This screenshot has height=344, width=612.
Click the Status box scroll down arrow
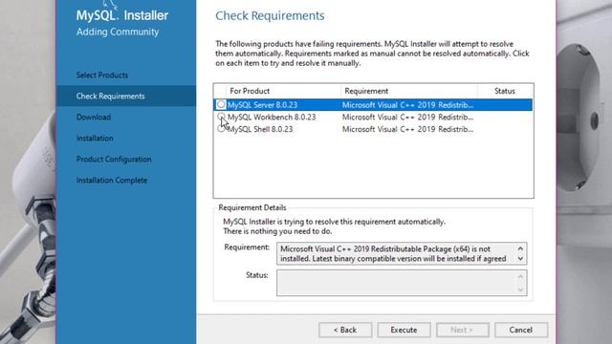pyautogui.click(x=520, y=290)
